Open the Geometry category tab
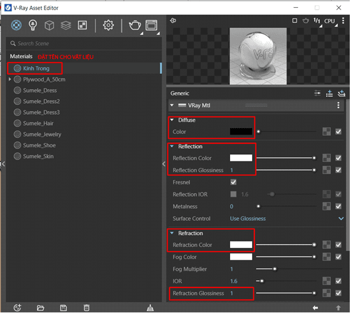 click(49, 25)
